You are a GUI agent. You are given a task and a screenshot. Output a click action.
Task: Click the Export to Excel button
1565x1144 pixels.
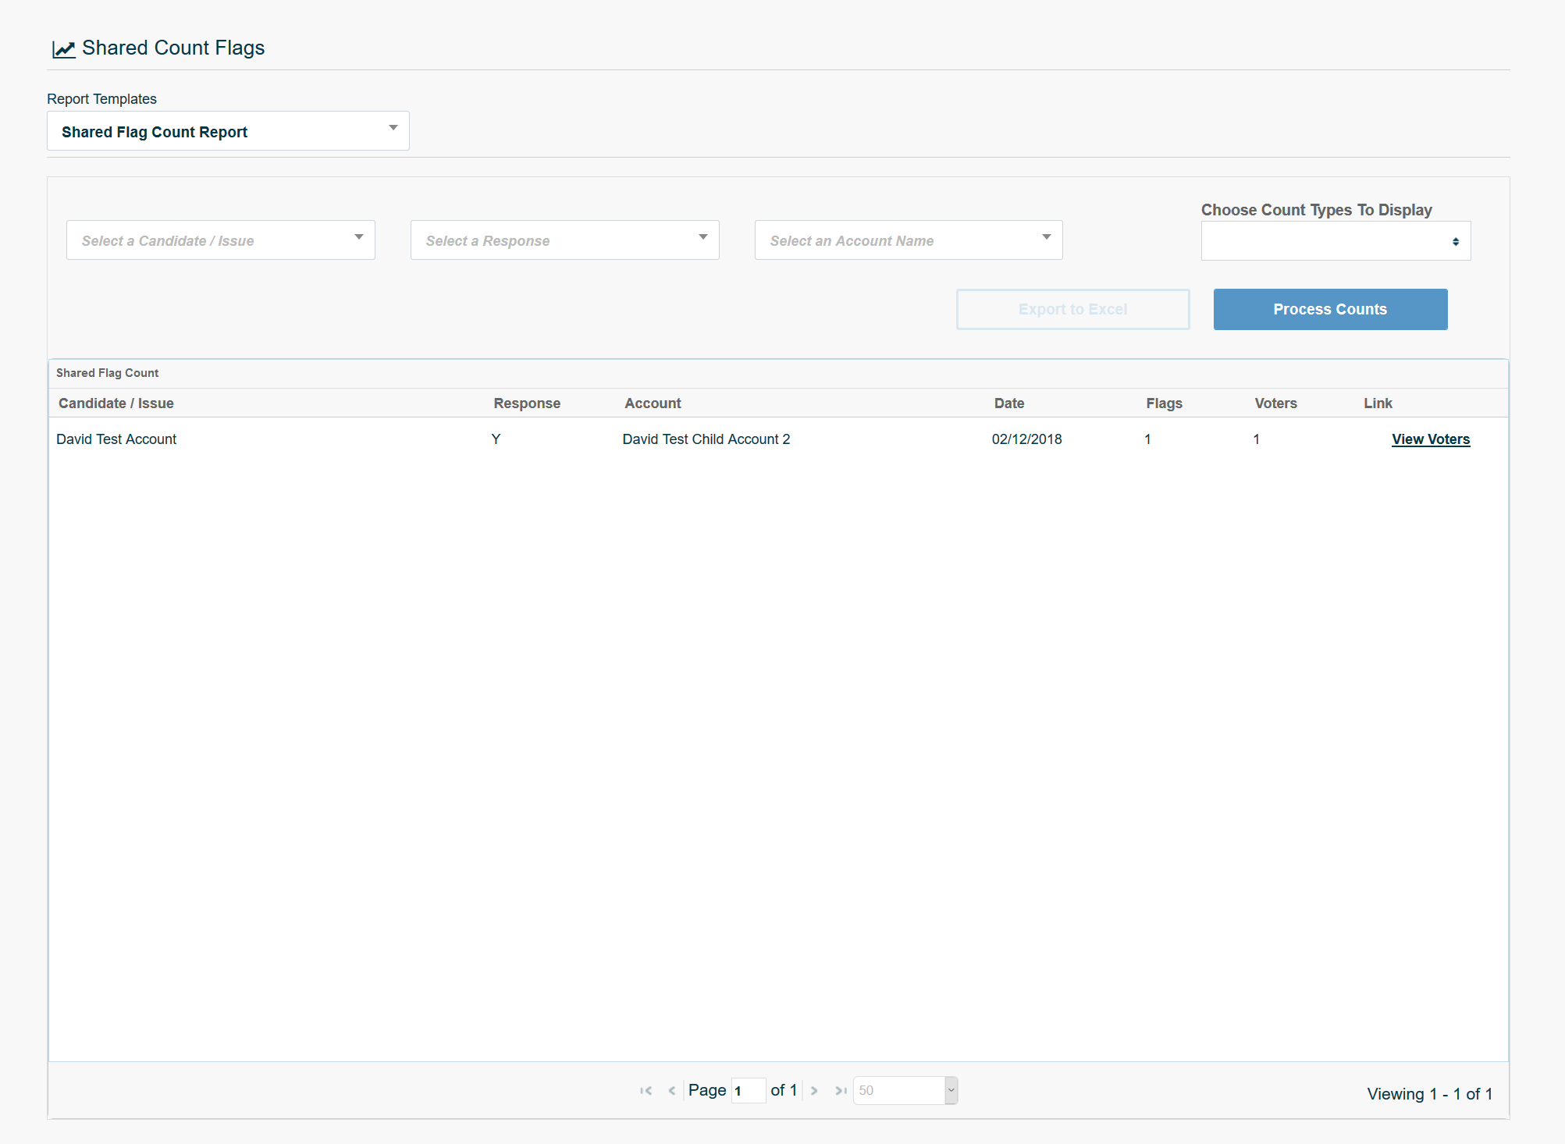point(1072,309)
